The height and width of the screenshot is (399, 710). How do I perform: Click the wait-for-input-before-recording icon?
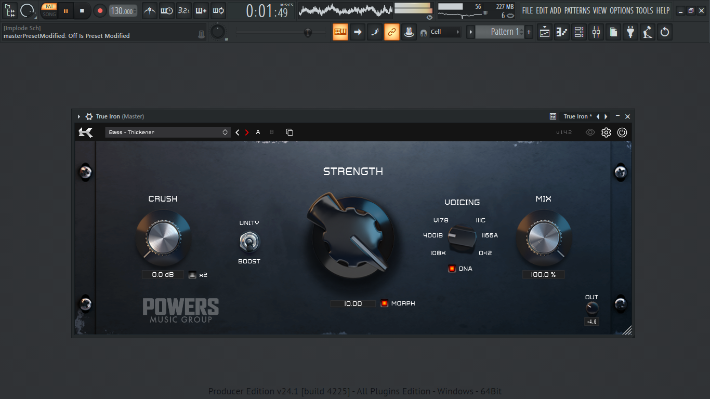(x=167, y=10)
